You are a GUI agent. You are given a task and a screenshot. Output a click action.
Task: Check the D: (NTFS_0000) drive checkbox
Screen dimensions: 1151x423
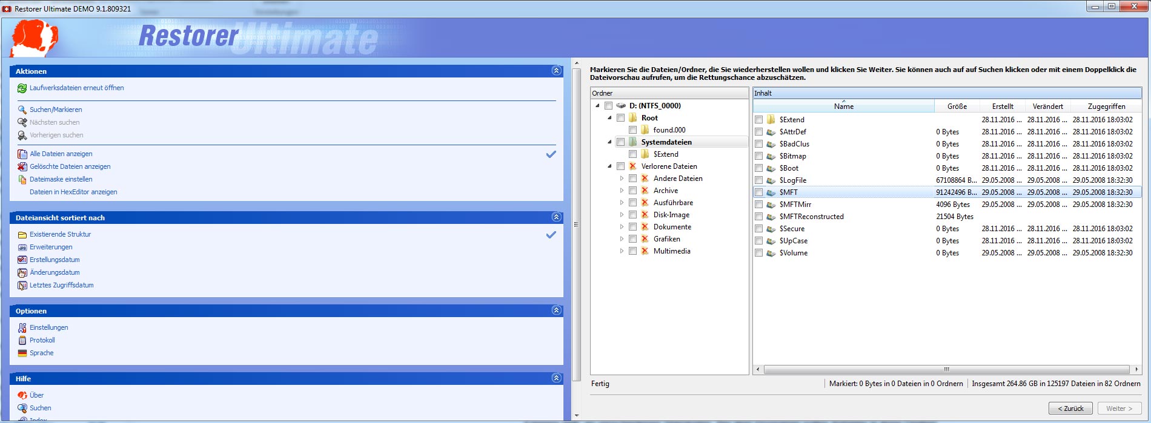point(608,106)
